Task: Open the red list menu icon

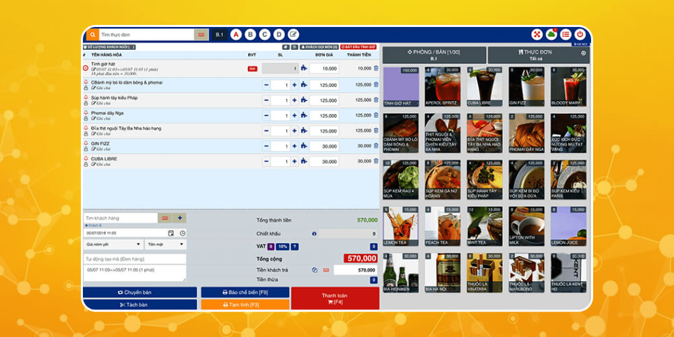Action: [x=565, y=34]
